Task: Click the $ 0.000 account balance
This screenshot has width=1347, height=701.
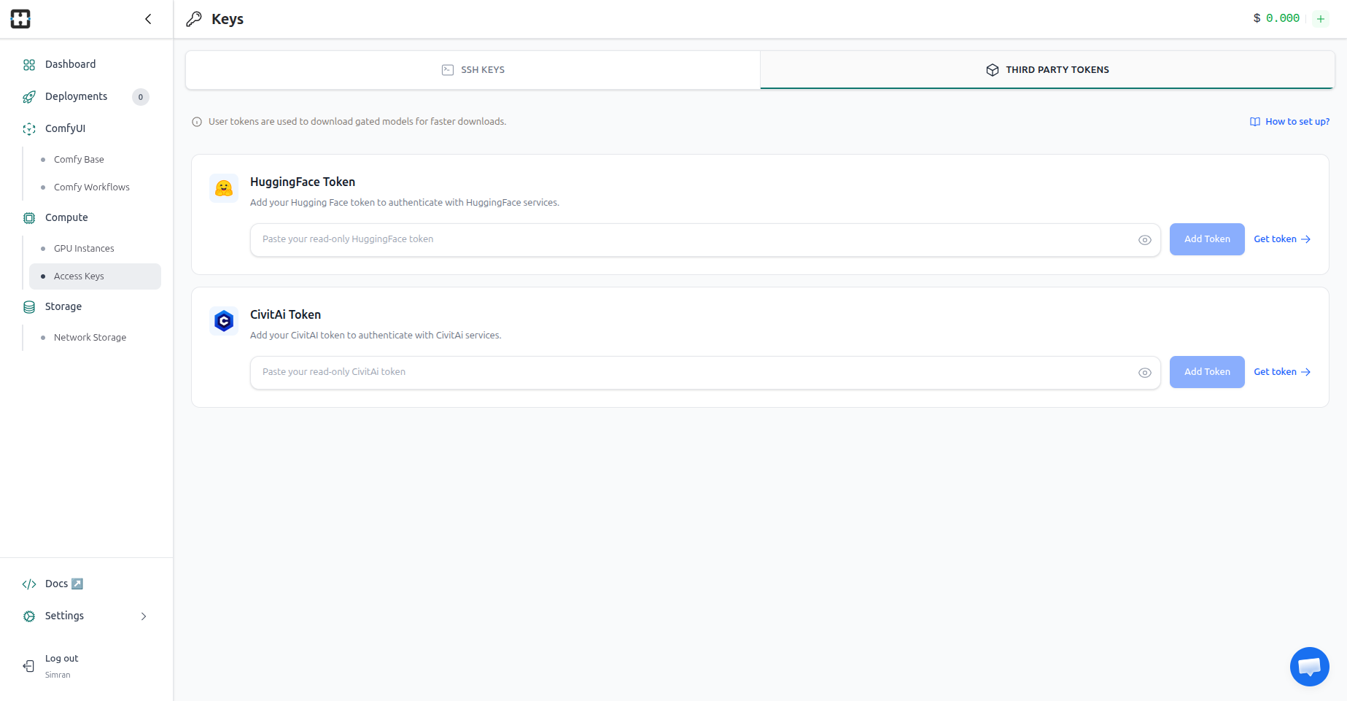Action: point(1276,18)
